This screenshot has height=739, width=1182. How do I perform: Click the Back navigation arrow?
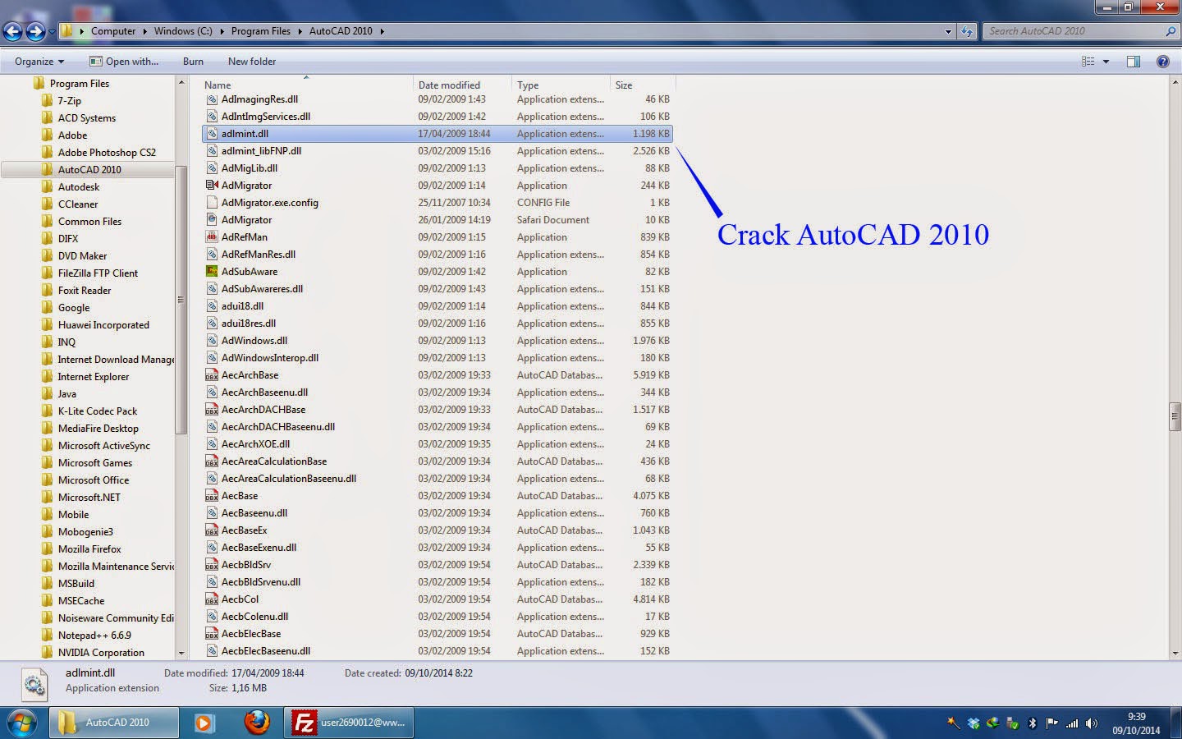[x=12, y=31]
